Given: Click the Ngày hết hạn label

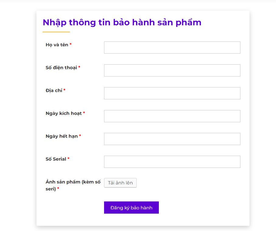Looking at the screenshot, I should (x=62, y=136).
